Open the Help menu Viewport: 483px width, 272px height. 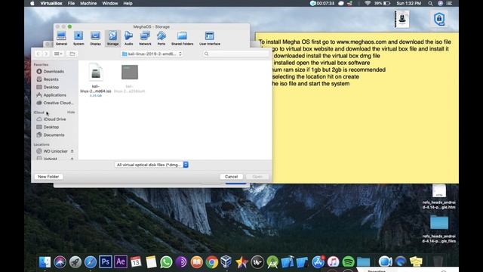pos(128,3)
